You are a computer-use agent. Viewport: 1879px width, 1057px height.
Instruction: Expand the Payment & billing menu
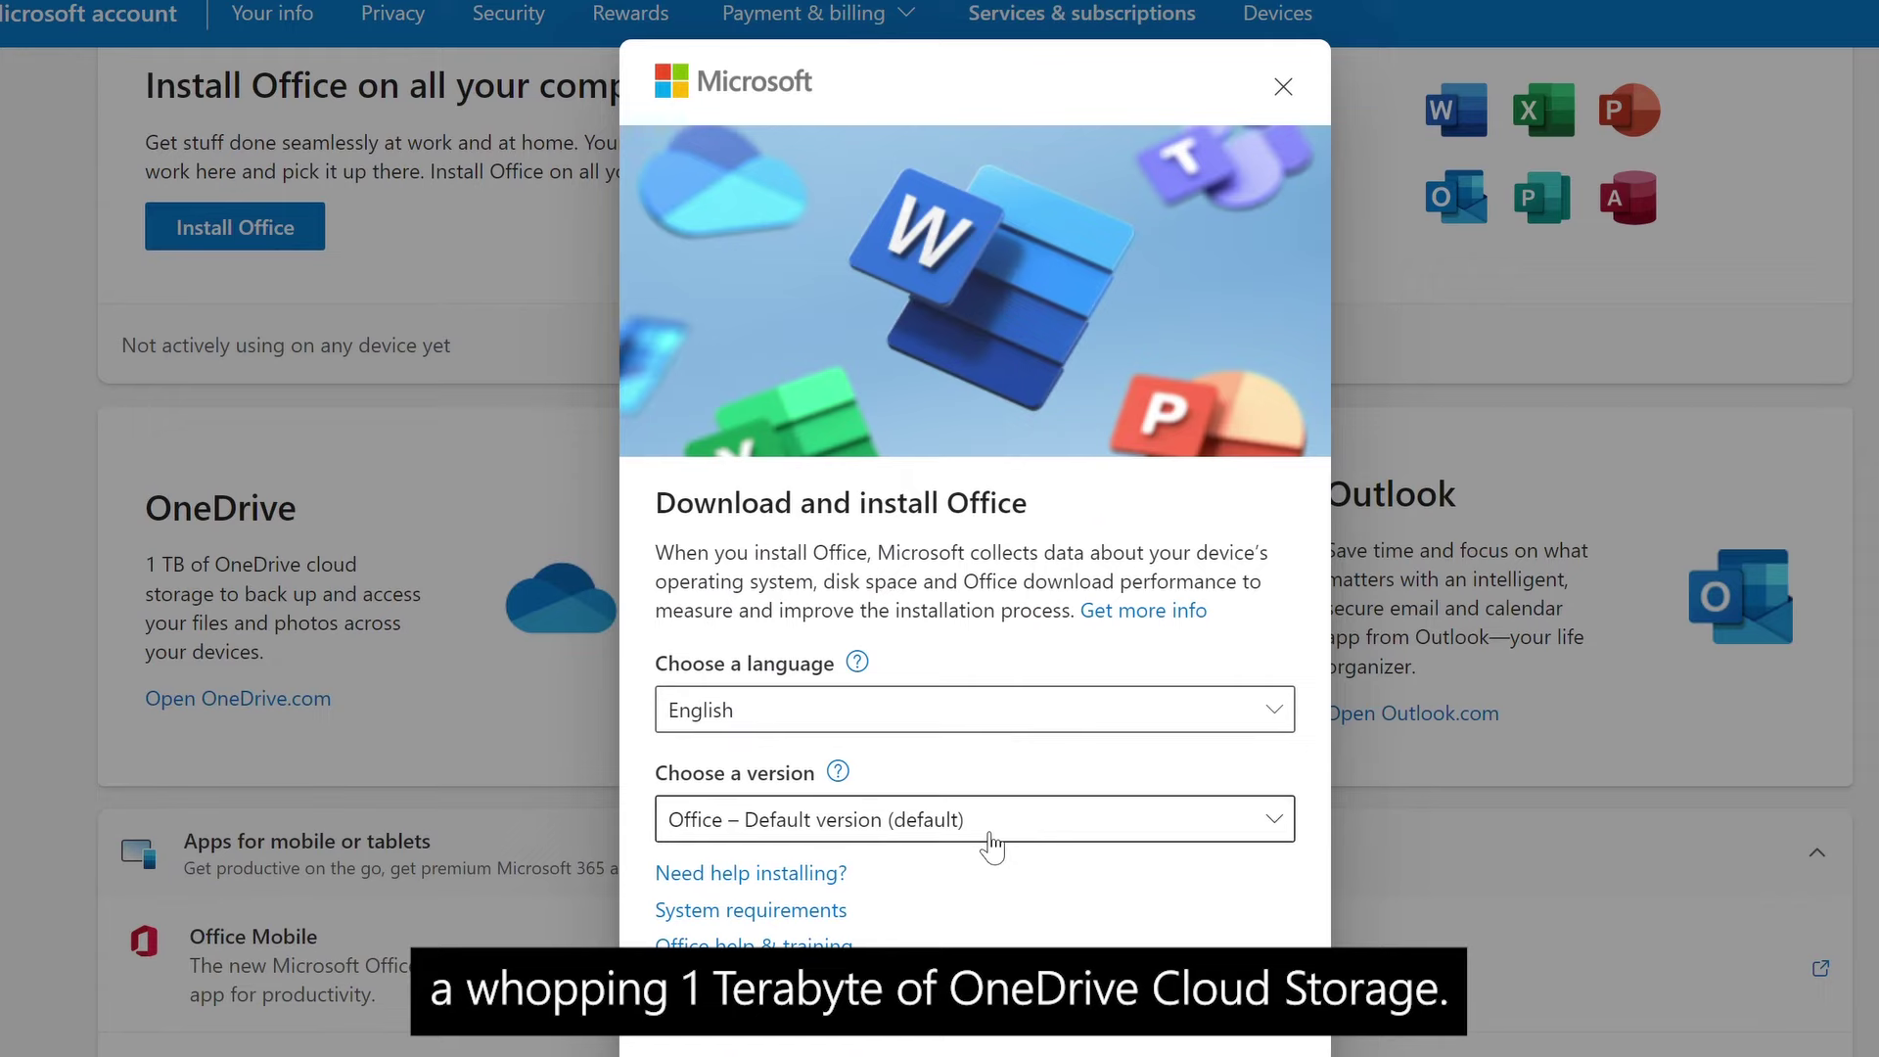[818, 14]
